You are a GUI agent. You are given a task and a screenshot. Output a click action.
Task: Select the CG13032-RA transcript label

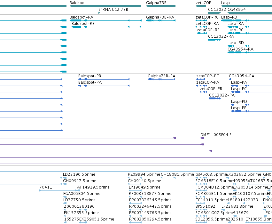point(221,36)
